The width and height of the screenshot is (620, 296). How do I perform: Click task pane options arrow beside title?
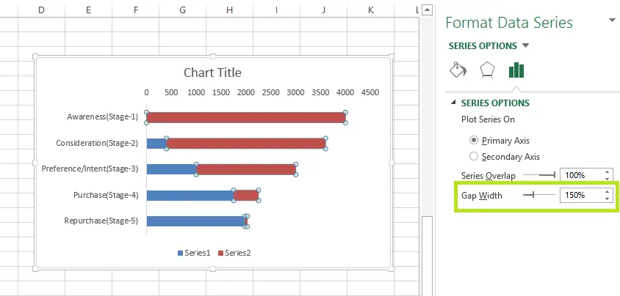612,20
